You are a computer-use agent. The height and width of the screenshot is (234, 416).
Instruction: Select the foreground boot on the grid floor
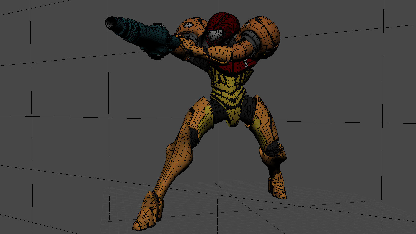coord(148,211)
